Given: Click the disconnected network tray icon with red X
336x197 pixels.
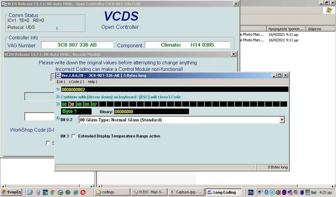Looking at the screenshot, I should pyautogui.click(x=290, y=192).
